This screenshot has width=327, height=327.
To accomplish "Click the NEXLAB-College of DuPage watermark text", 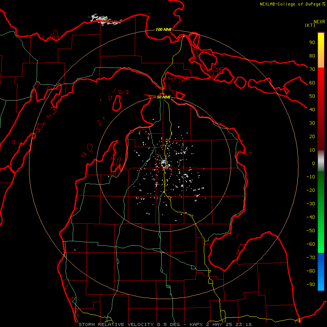I will pos(292,4).
